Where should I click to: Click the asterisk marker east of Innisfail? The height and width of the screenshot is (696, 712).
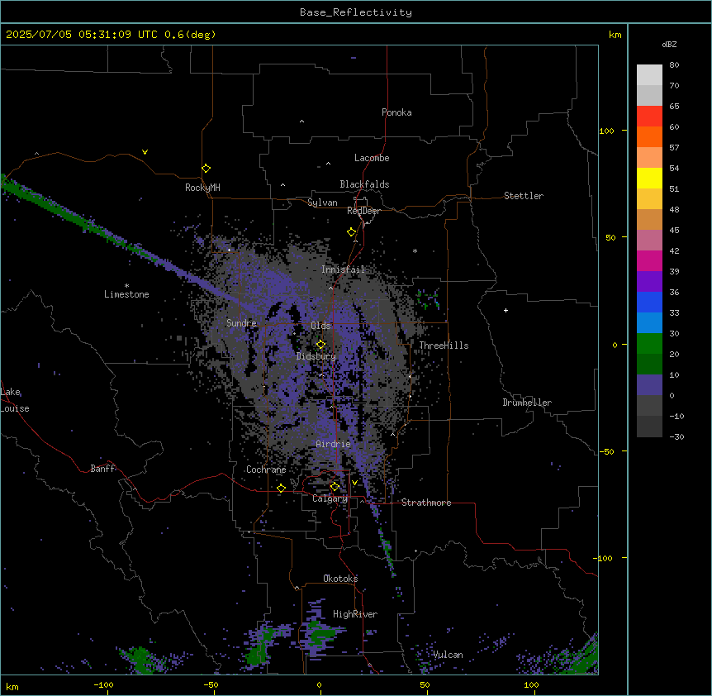(x=415, y=250)
